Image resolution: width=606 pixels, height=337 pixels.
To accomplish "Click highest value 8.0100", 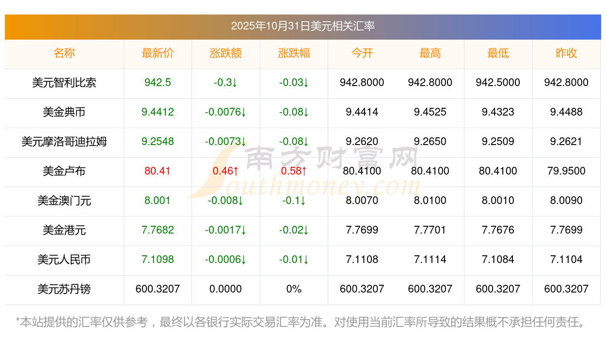I will pyautogui.click(x=430, y=201).
